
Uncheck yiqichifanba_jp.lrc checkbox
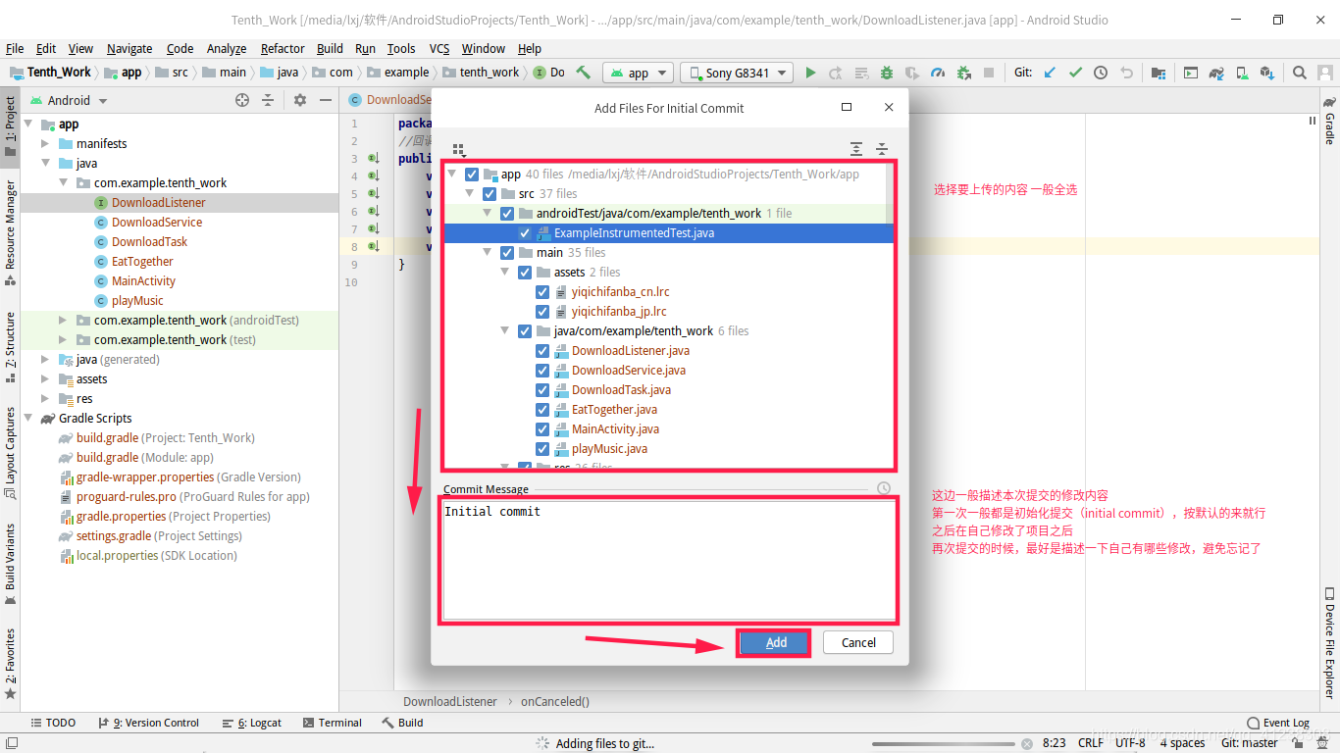542,312
